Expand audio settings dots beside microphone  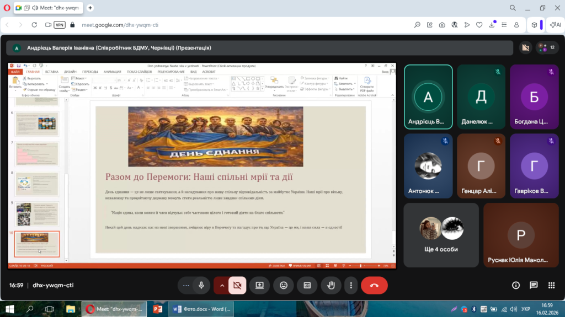click(186, 285)
